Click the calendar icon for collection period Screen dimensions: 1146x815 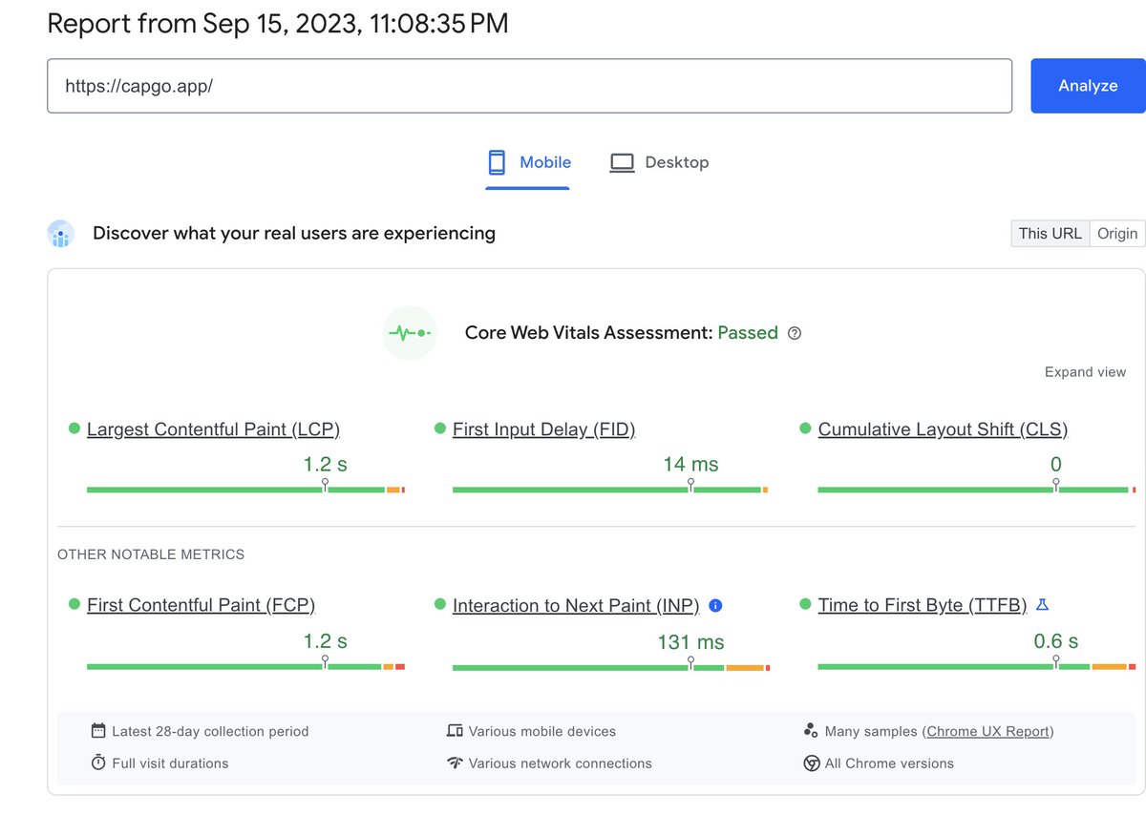point(97,731)
